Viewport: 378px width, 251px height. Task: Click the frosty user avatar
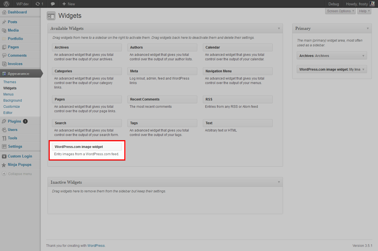372,4
